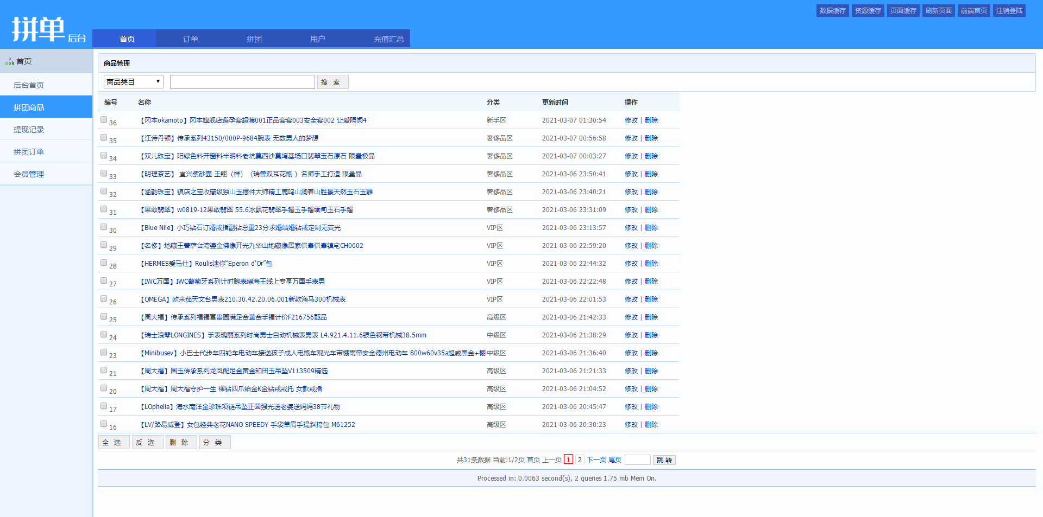Check the checkbox for item 30 Blue Nile
The height and width of the screenshot is (517, 1043).
click(103, 226)
